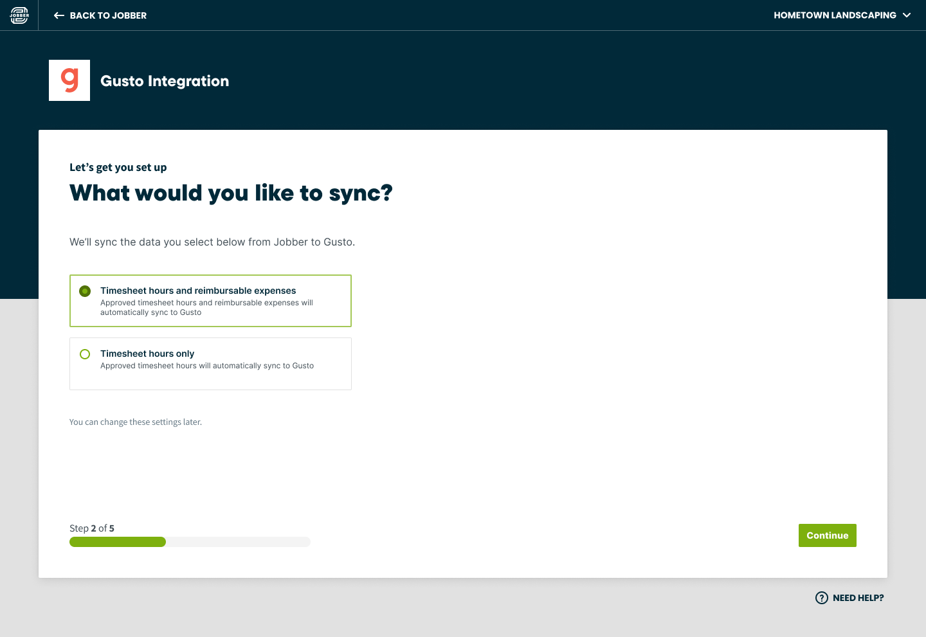The image size is (926, 637).
Task: Click the Jobber logo icon
Action: pos(19,15)
